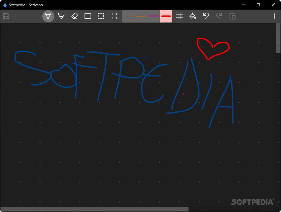Click the Paste clipboard icon
Image resolution: width=281 pixels, height=212 pixels.
232,16
